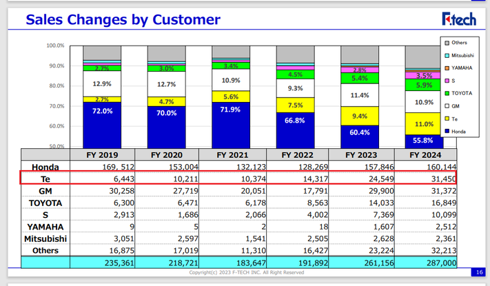Image resolution: width=490 pixels, height=286 pixels.
Task: Click the 100.0% axis label
Action: point(55,45)
